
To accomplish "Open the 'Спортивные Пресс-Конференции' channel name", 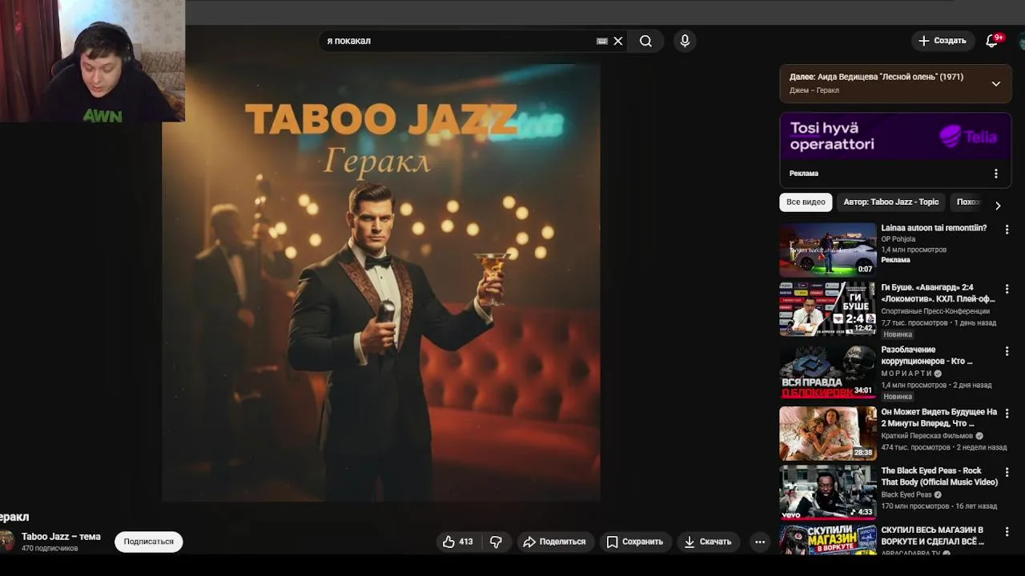I will pos(935,311).
